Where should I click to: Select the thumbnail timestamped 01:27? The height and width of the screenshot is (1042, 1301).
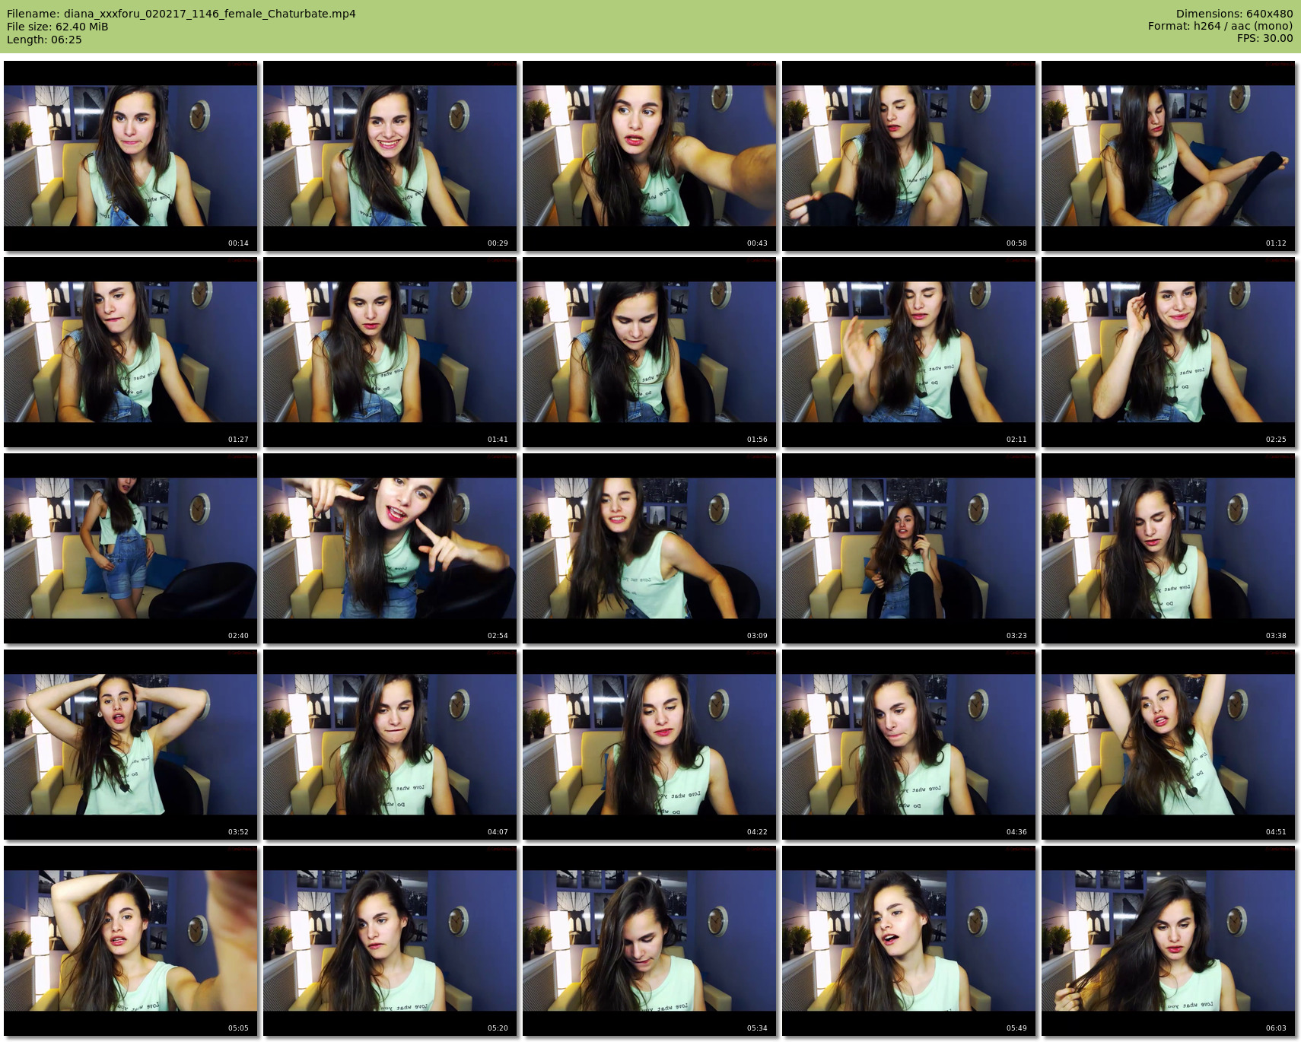click(x=131, y=352)
